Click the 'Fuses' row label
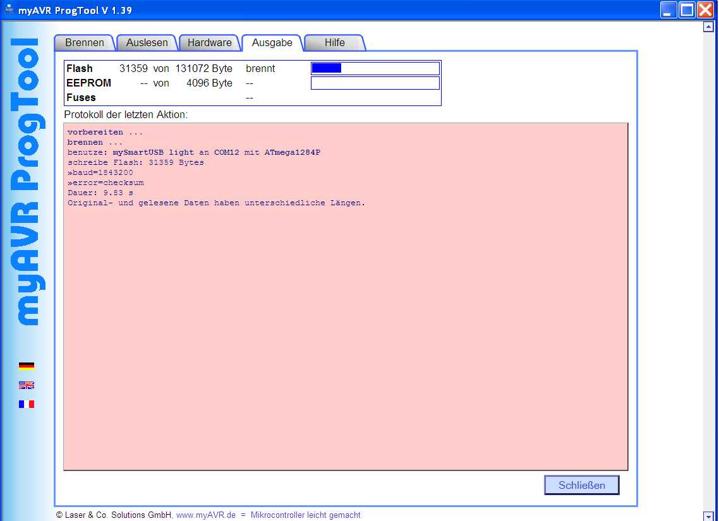Screen dimensions: 719x521 pos(81,98)
